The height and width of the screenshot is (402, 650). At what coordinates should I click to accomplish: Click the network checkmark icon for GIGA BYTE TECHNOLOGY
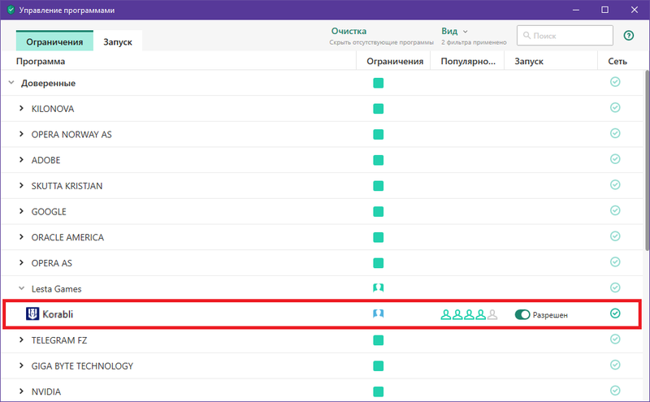(615, 365)
